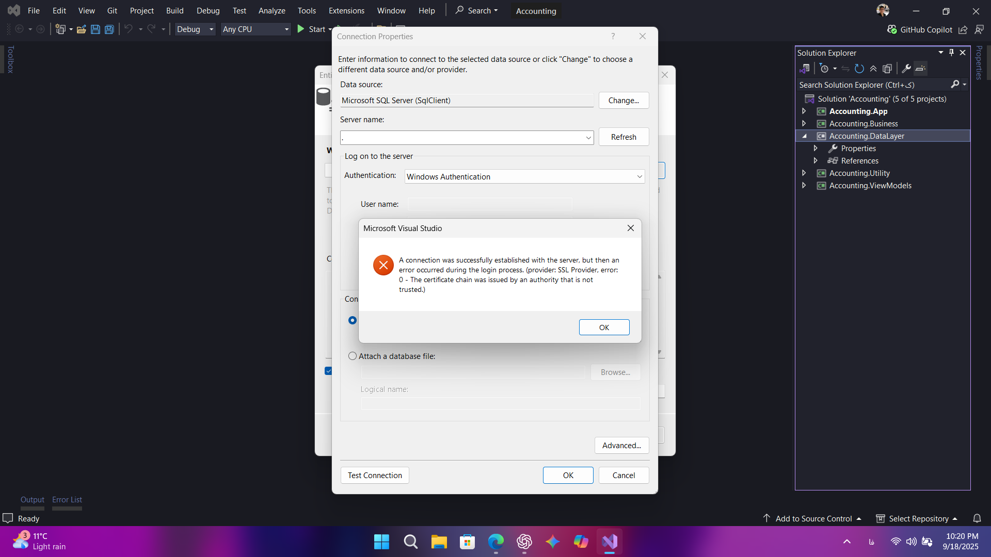Collapse the Accounting.DataLayer project node

[804, 136]
